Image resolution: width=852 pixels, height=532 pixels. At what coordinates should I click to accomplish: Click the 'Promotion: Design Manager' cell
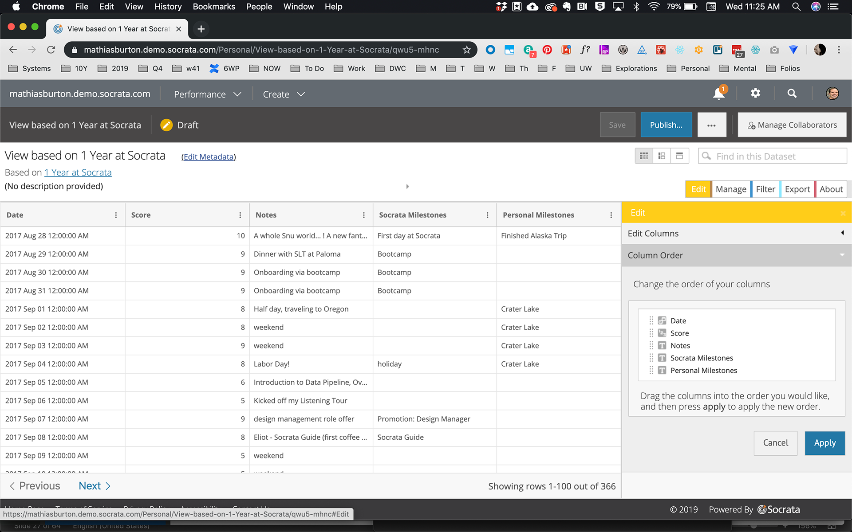click(434, 419)
